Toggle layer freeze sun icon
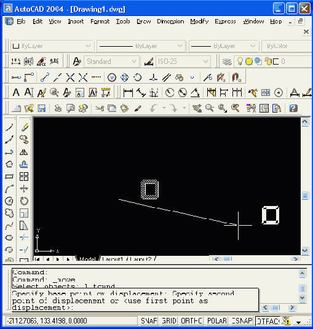This screenshot has width=313, height=329. pos(249,61)
